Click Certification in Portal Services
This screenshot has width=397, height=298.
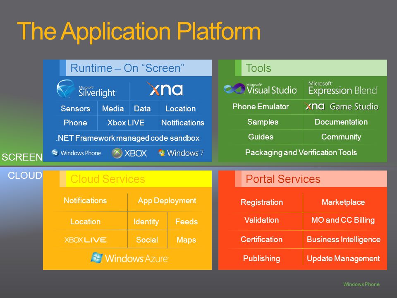coord(261,240)
